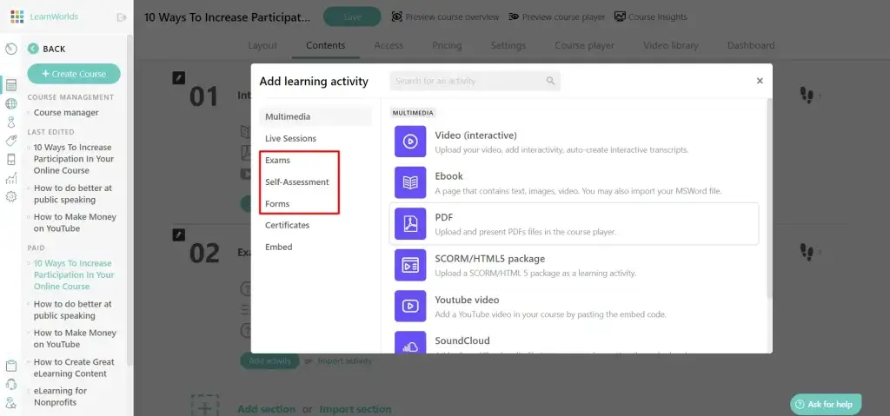Open How to do better at public speaking under Last Edited
Screen dimensions: 890x416
pyautogui.click(x=73, y=194)
